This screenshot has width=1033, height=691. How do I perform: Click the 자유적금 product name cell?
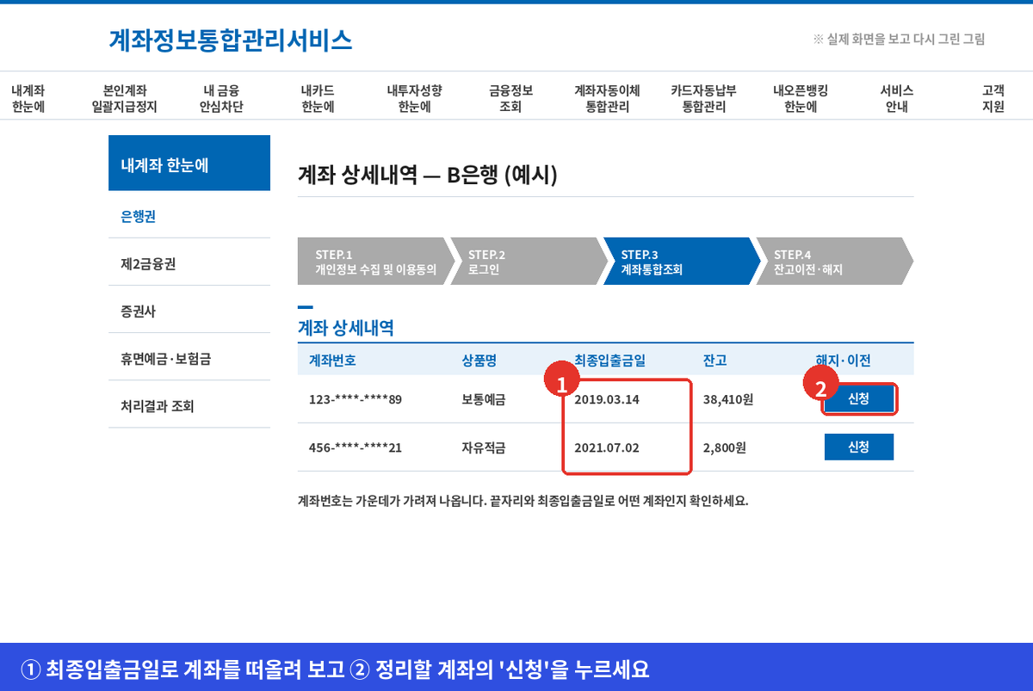point(483,448)
